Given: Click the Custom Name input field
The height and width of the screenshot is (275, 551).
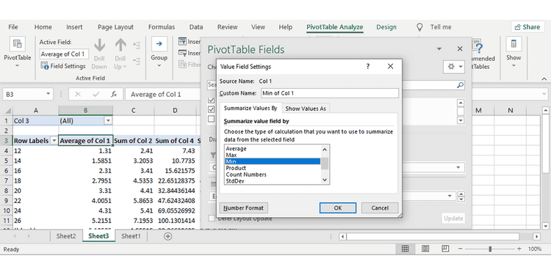Looking at the screenshot, I should coord(330,93).
